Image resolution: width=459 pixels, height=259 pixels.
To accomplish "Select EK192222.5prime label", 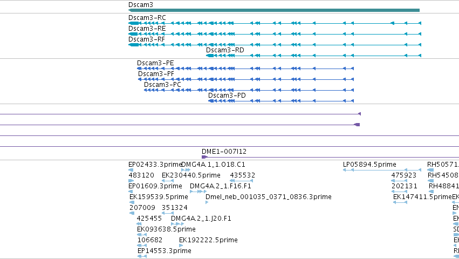I will pyautogui.click(x=208, y=240).
